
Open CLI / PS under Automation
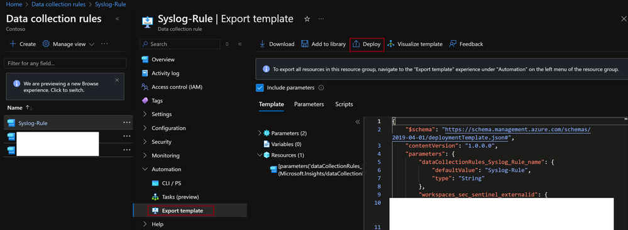pyautogui.click(x=166, y=183)
